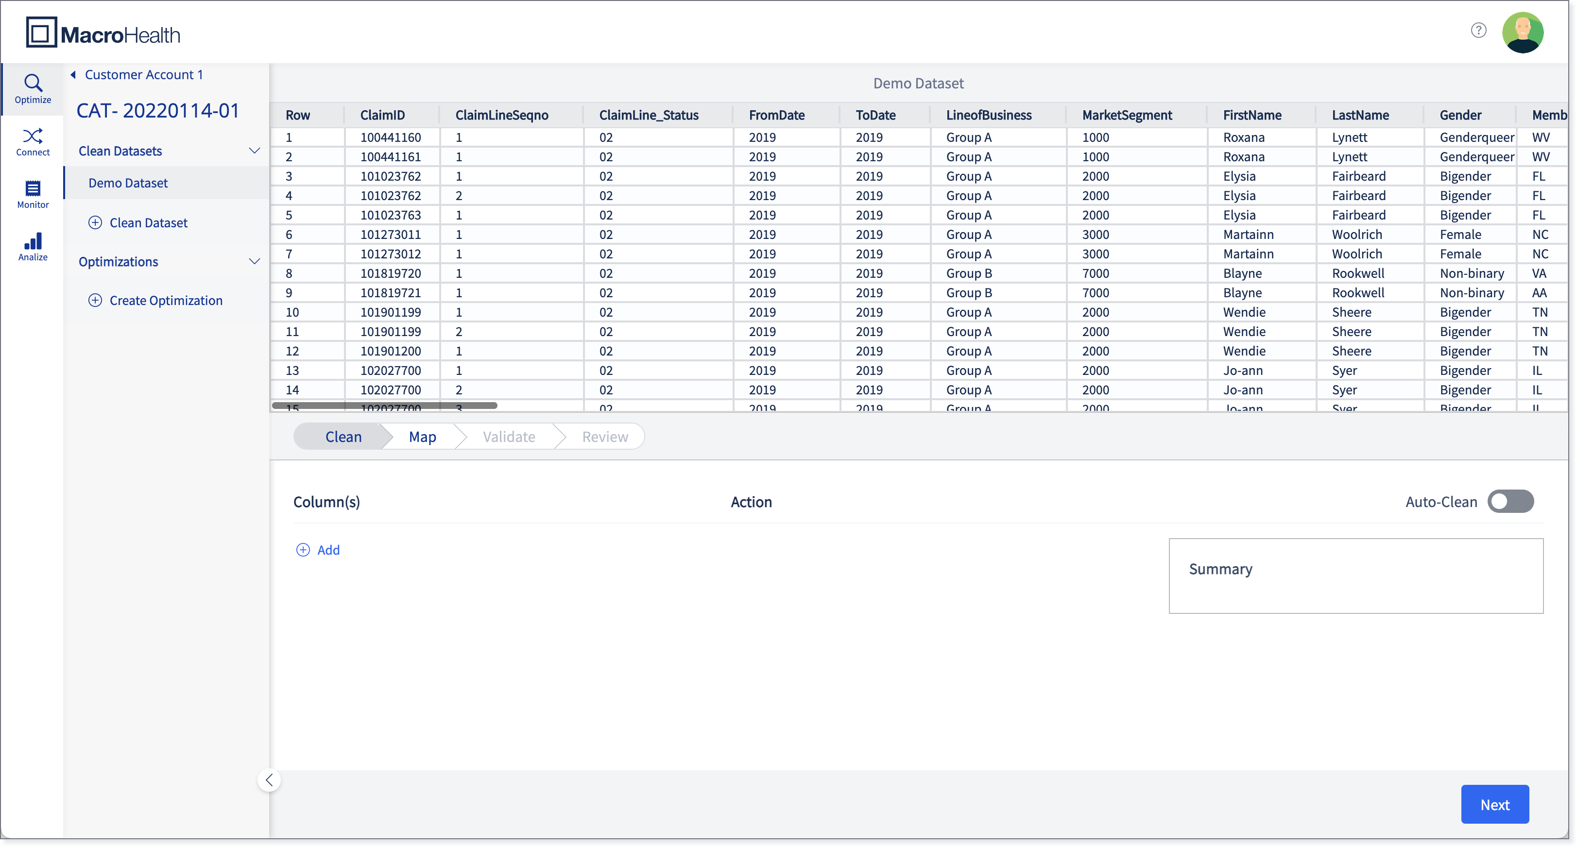The width and height of the screenshot is (1577, 847).
Task: Click the Summary box
Action: (1355, 576)
